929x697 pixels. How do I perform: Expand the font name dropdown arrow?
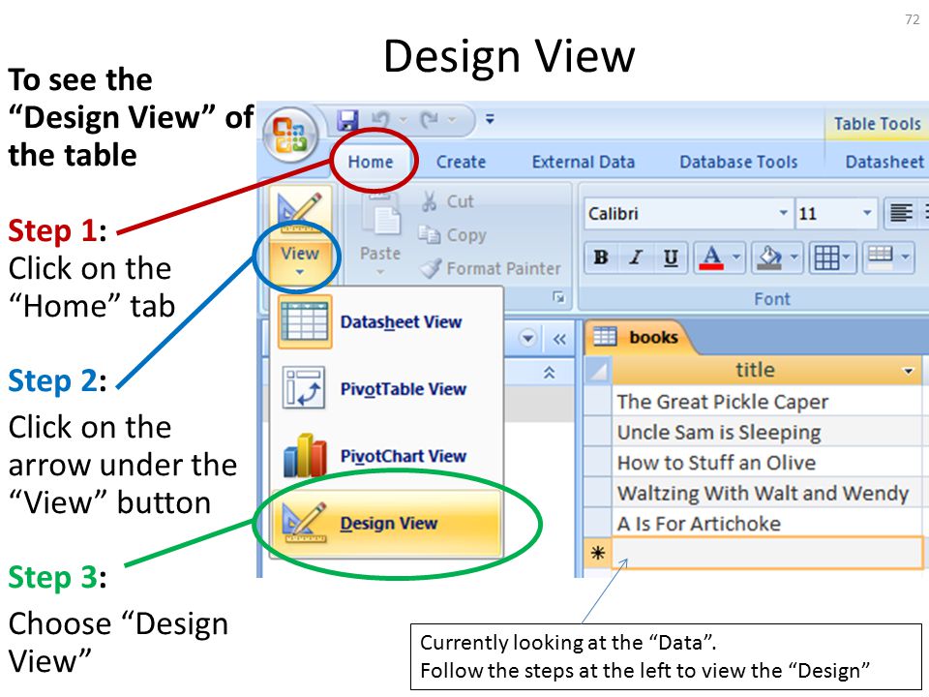[x=783, y=213]
